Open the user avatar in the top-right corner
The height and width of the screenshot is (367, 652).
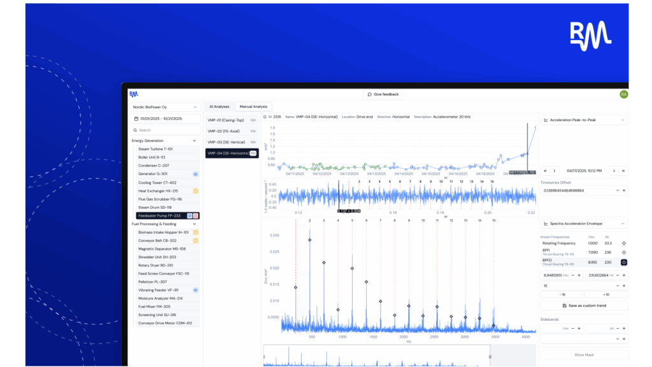[x=625, y=94]
